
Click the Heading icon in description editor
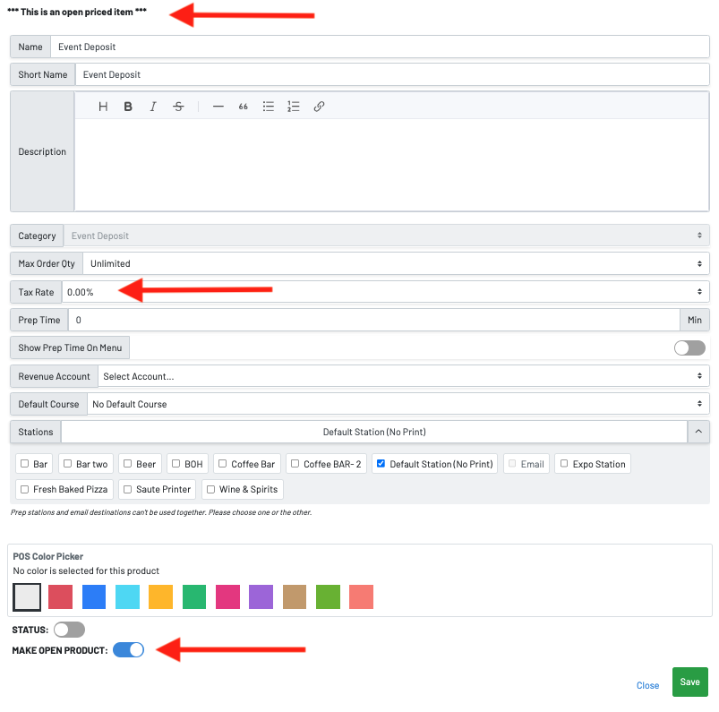pyautogui.click(x=103, y=107)
